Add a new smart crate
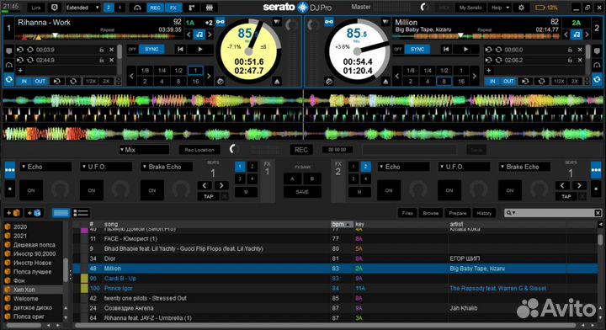This screenshot has width=606, height=330. coord(33,213)
